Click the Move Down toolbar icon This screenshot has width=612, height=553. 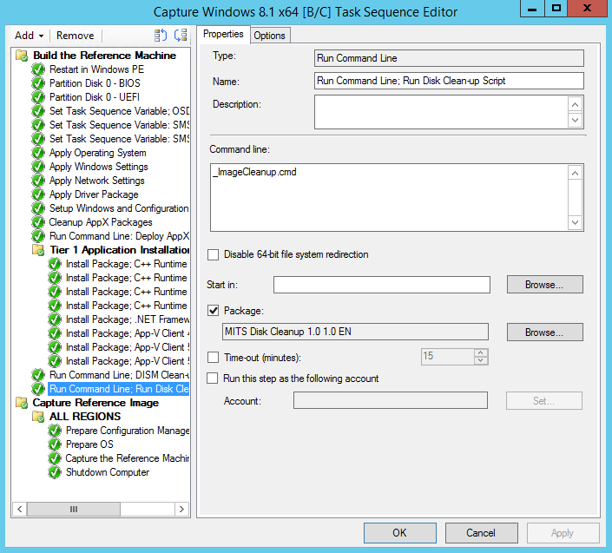click(181, 36)
